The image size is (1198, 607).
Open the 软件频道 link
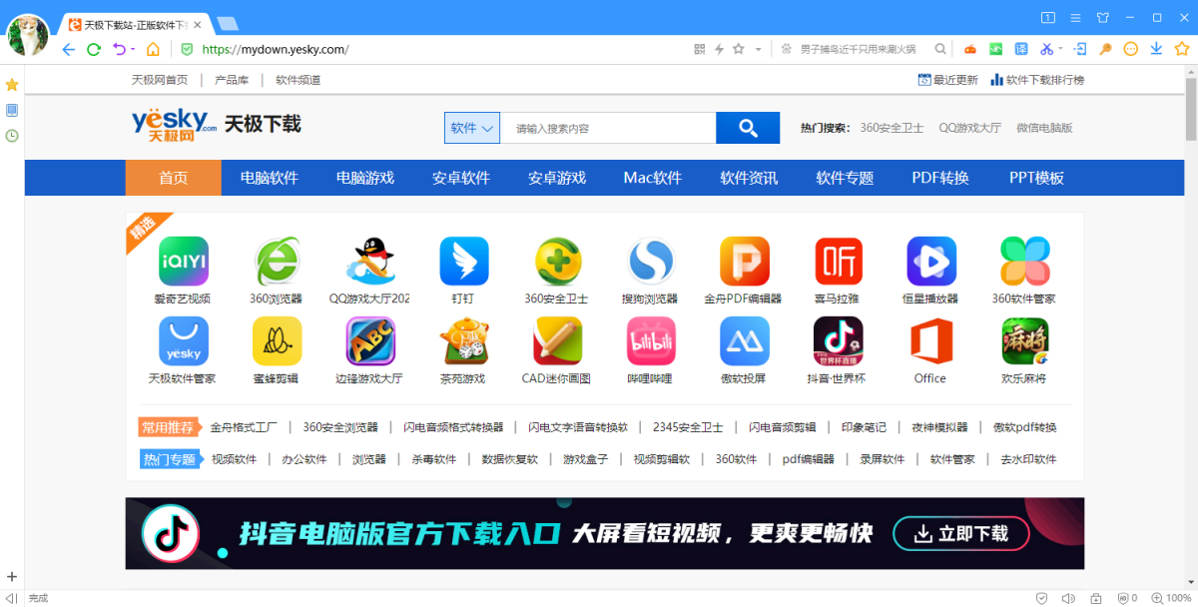[x=299, y=80]
